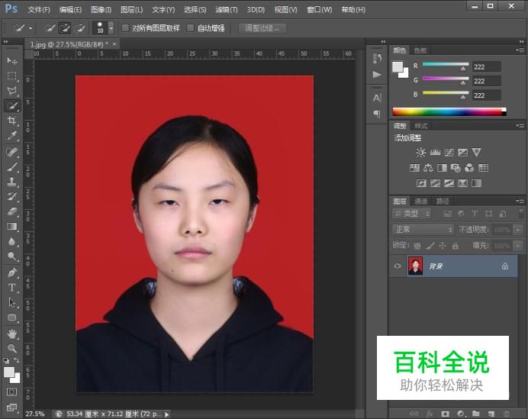Select the Hand tool
Image resolution: width=528 pixels, height=419 pixels.
pos(12,334)
